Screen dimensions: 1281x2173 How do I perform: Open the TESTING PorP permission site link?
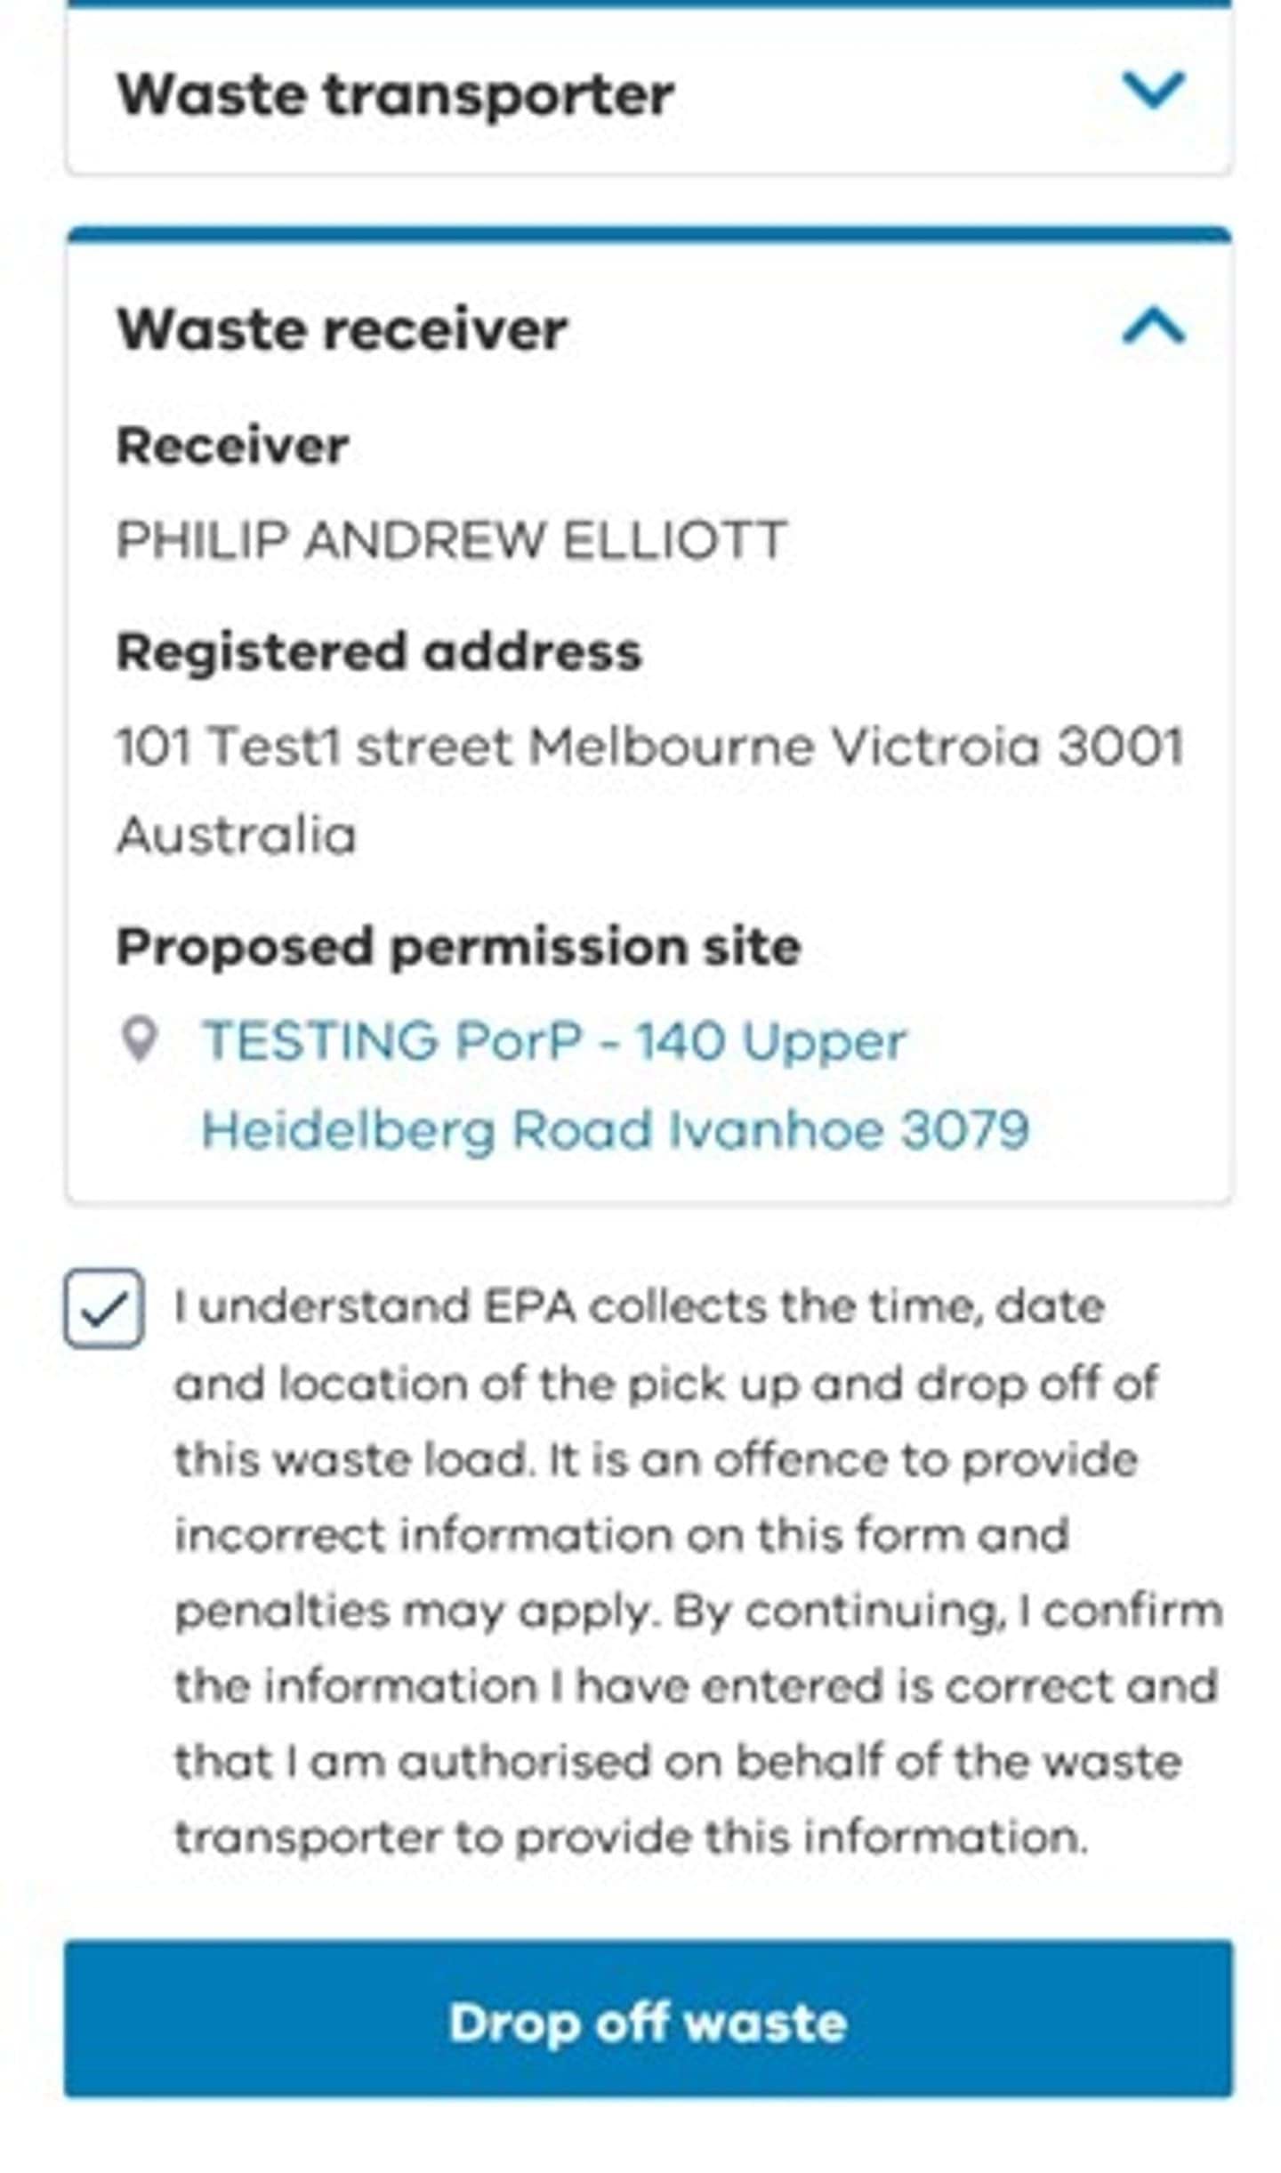[552, 1039]
